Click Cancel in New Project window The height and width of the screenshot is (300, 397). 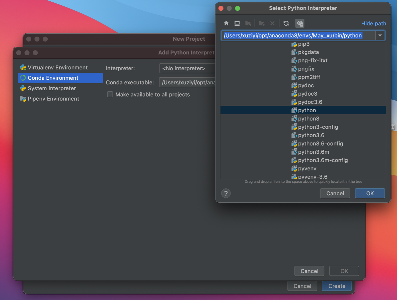(302, 286)
